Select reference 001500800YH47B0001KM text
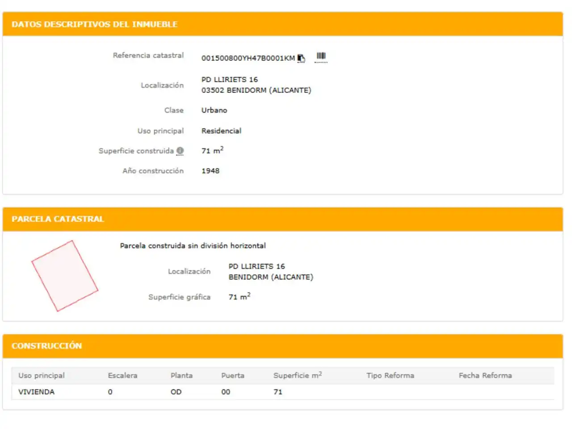572x429 pixels. click(x=248, y=58)
